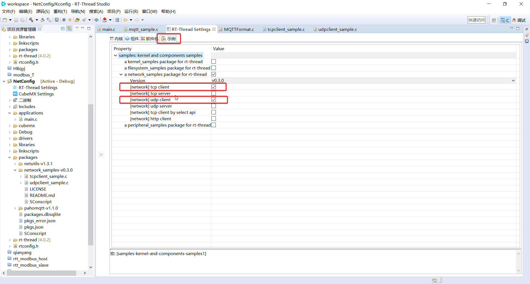Click the Rebuild toolbar icon
Screen dimensions: 530x284
[x=43, y=20]
